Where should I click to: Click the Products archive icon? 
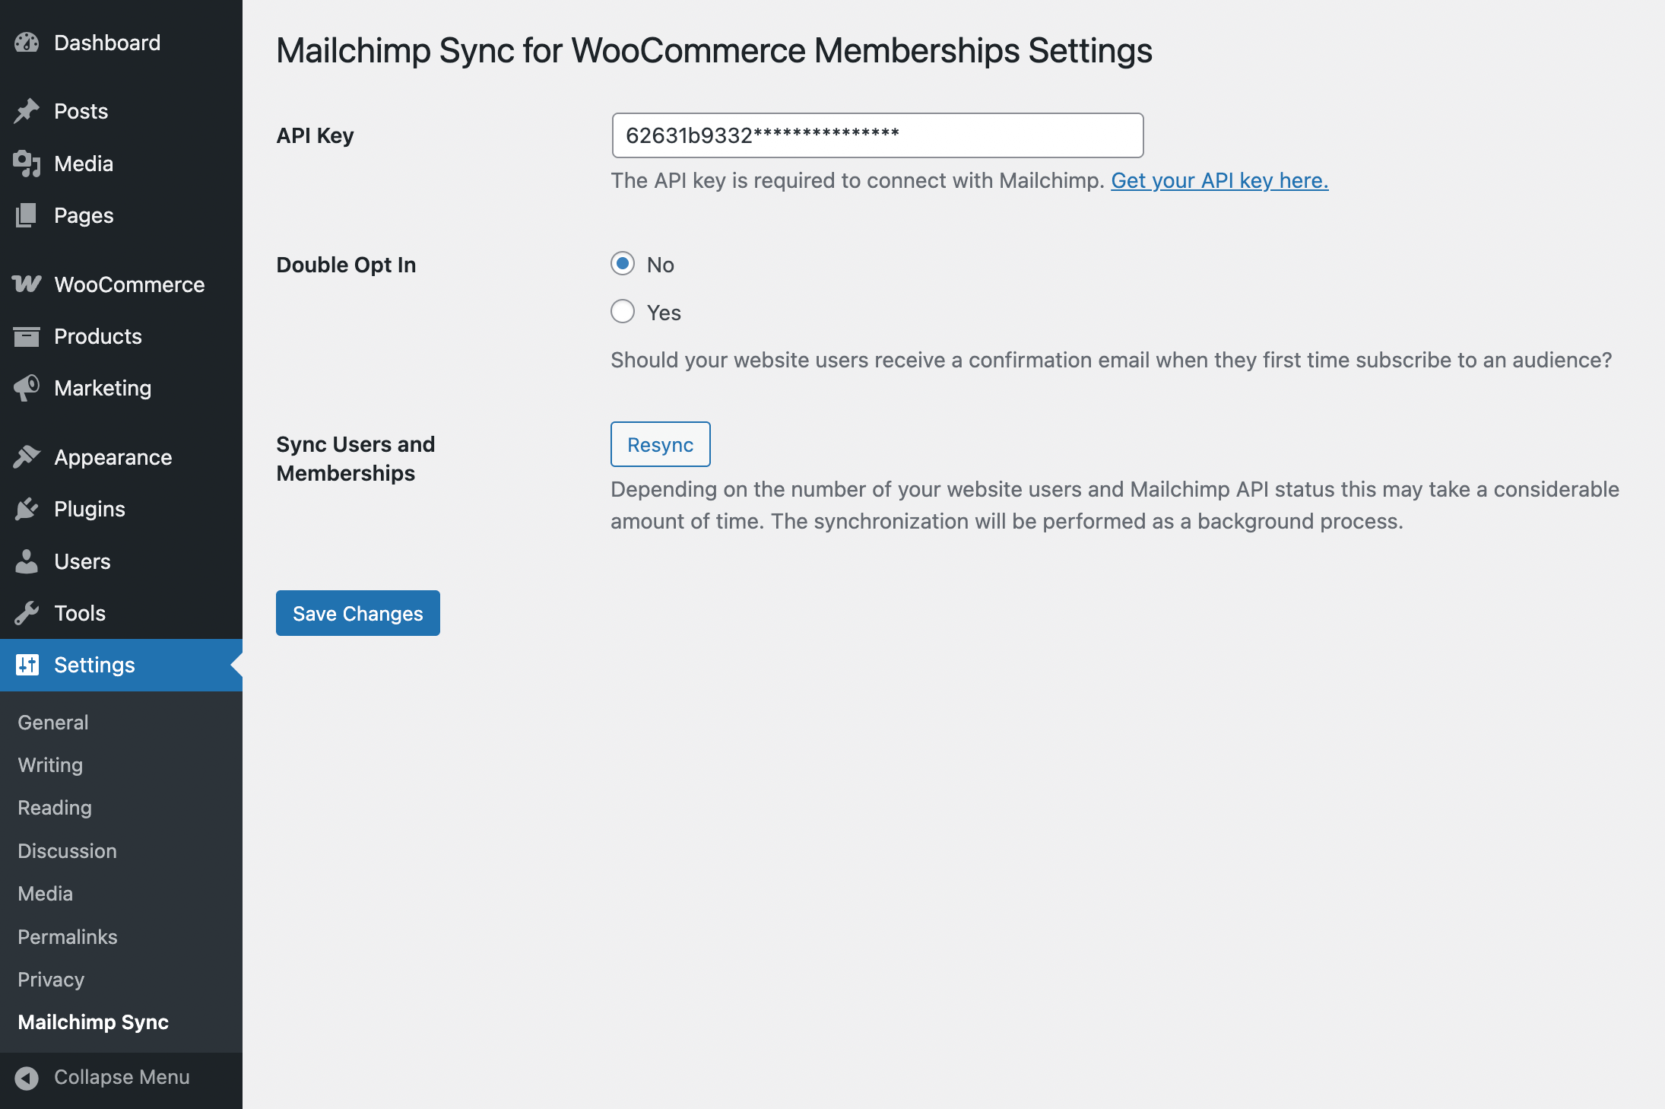click(x=27, y=336)
